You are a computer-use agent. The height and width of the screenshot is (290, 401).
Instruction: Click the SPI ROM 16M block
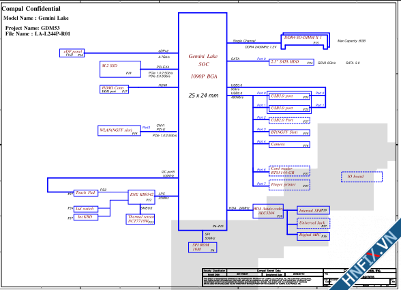pos(203,248)
